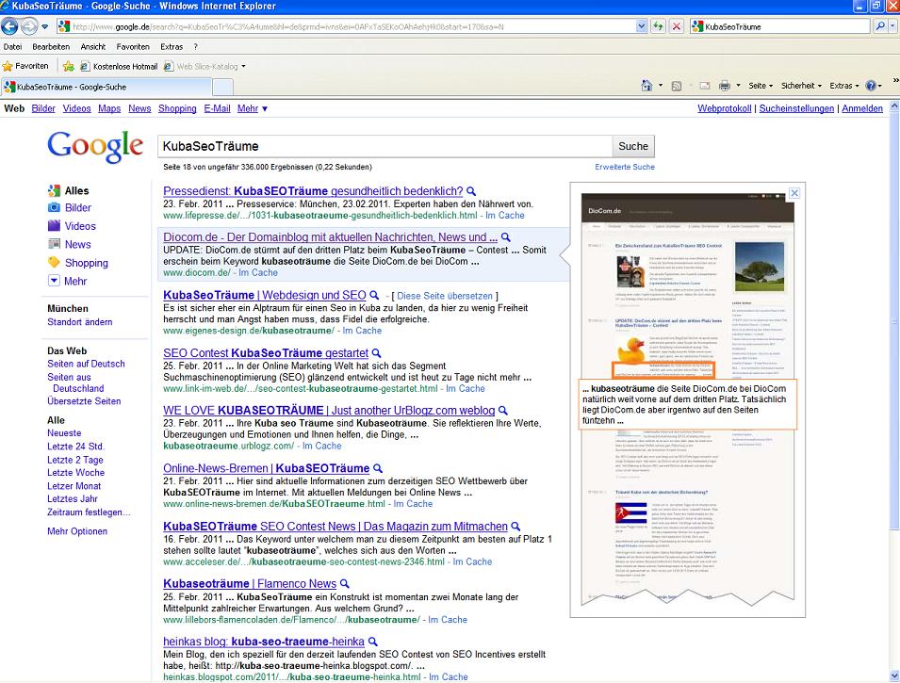
Task: Preview magnifier next to Online-News-Bremen result
Action: click(378, 468)
